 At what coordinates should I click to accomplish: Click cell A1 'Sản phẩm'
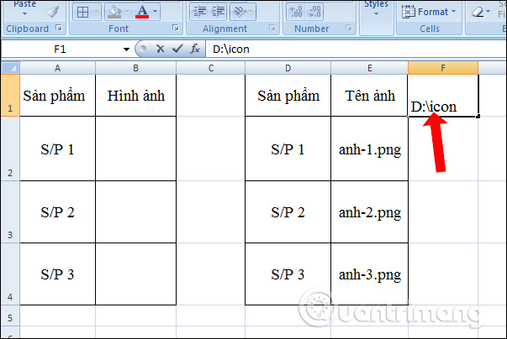tap(57, 96)
